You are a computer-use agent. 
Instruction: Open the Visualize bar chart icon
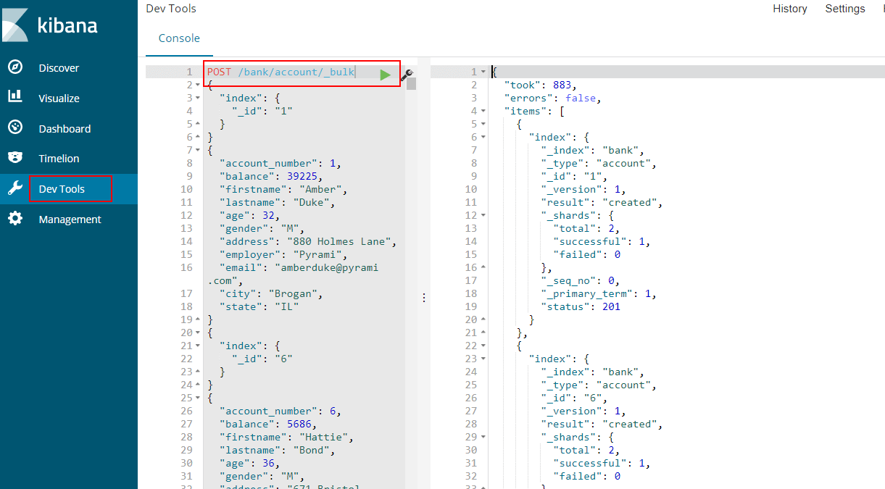coord(15,97)
